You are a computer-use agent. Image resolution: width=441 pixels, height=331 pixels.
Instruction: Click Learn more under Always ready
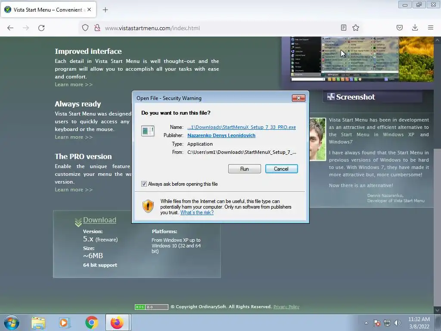click(x=74, y=137)
